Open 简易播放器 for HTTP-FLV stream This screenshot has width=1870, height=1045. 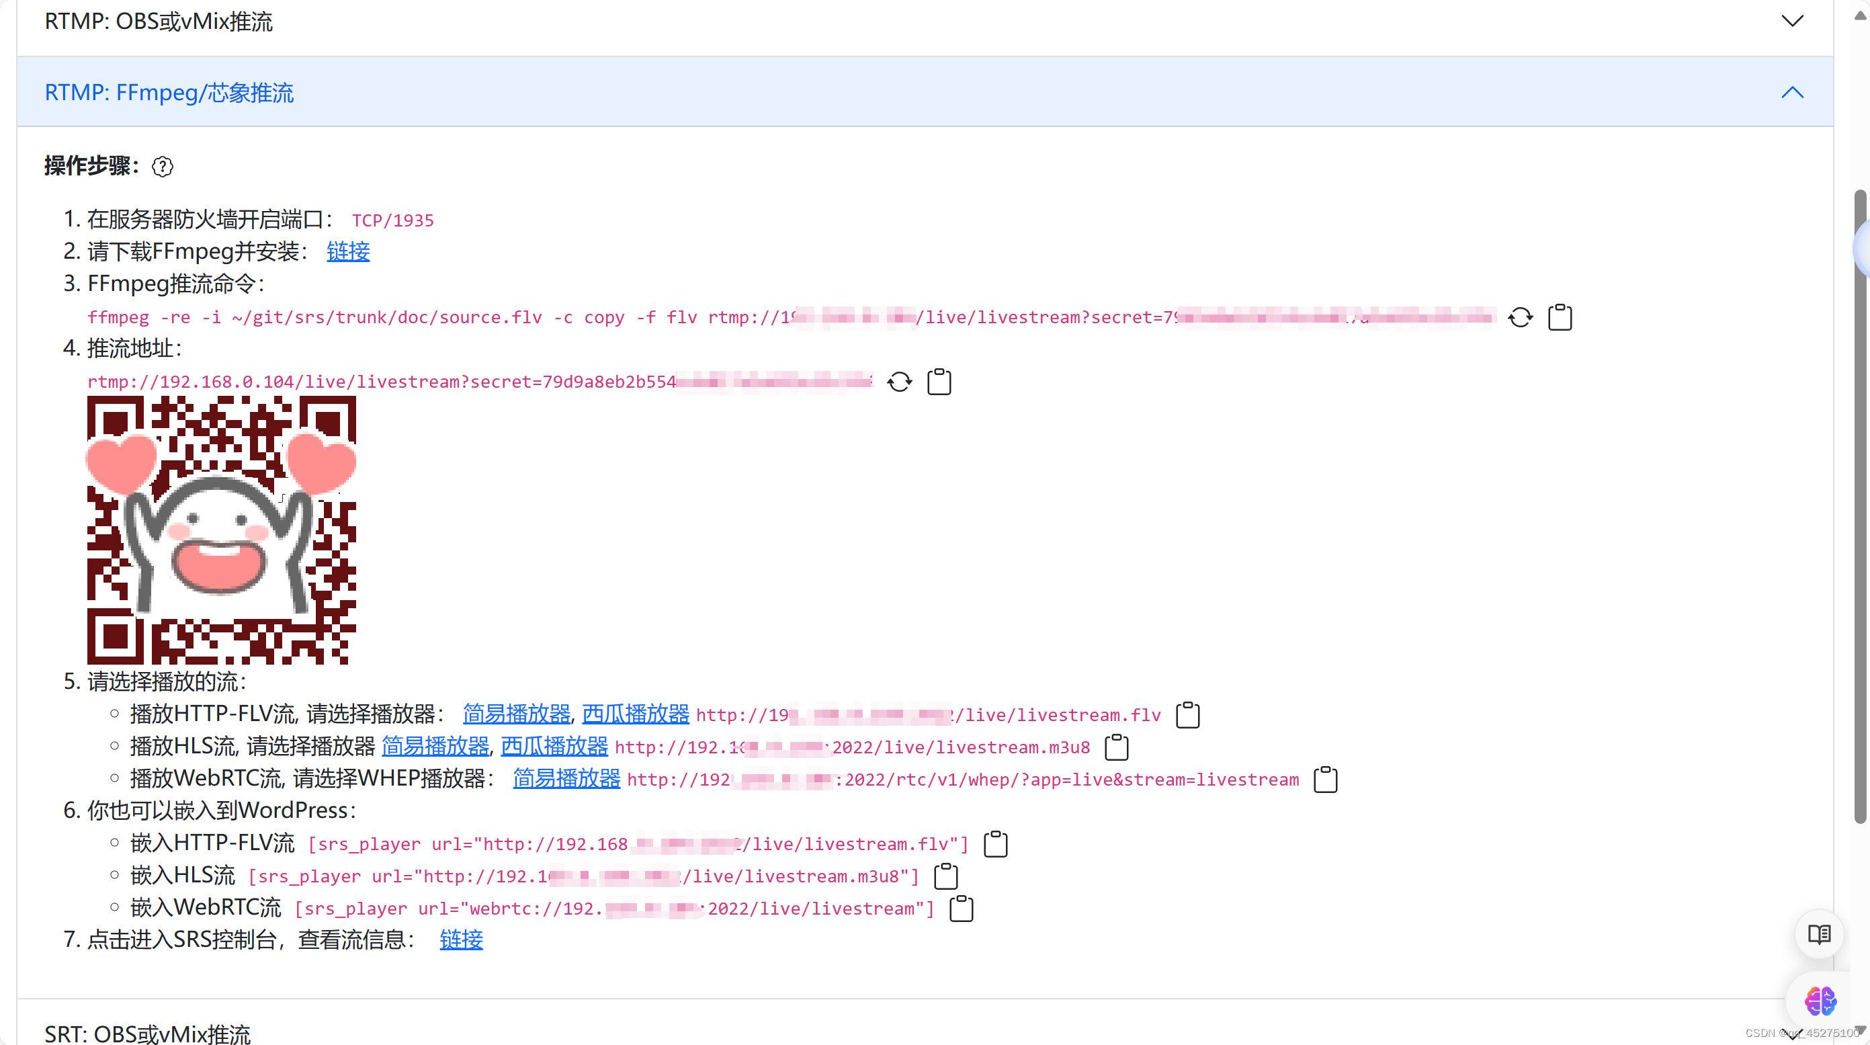516,714
